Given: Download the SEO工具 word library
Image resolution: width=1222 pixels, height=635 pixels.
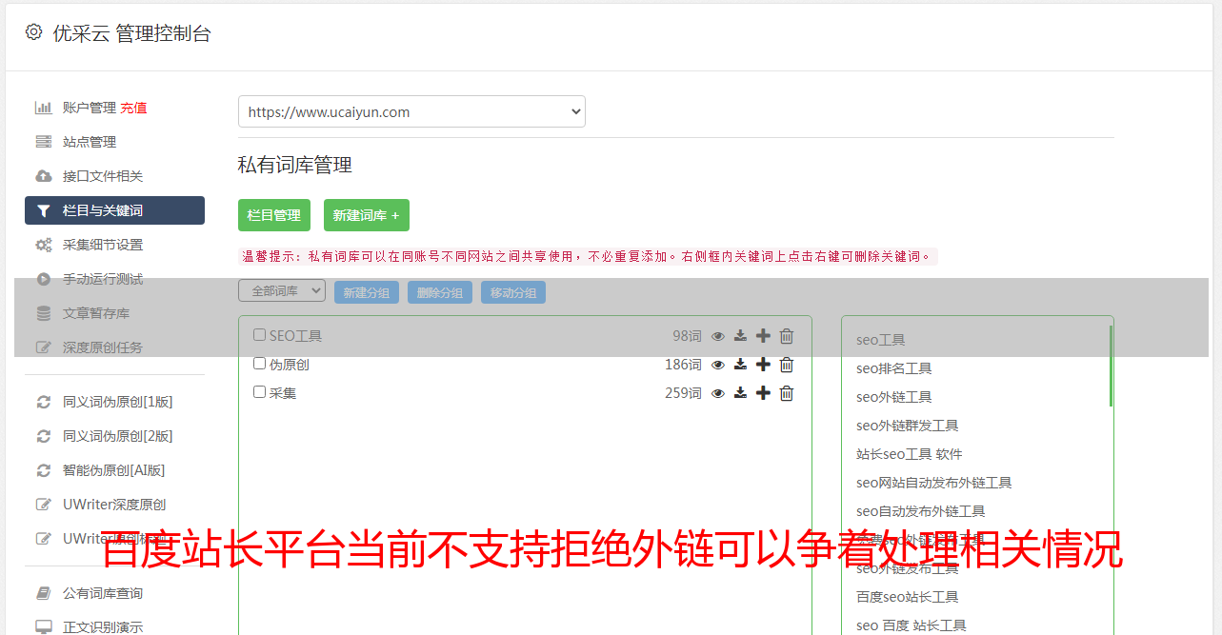Looking at the screenshot, I should click(x=740, y=336).
